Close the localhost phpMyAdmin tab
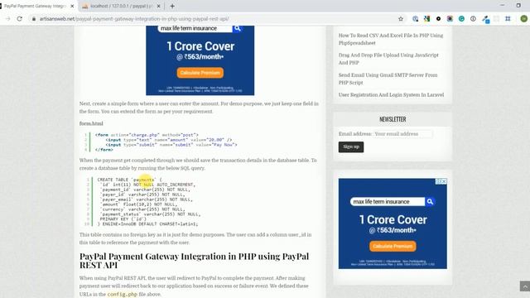 158,6
